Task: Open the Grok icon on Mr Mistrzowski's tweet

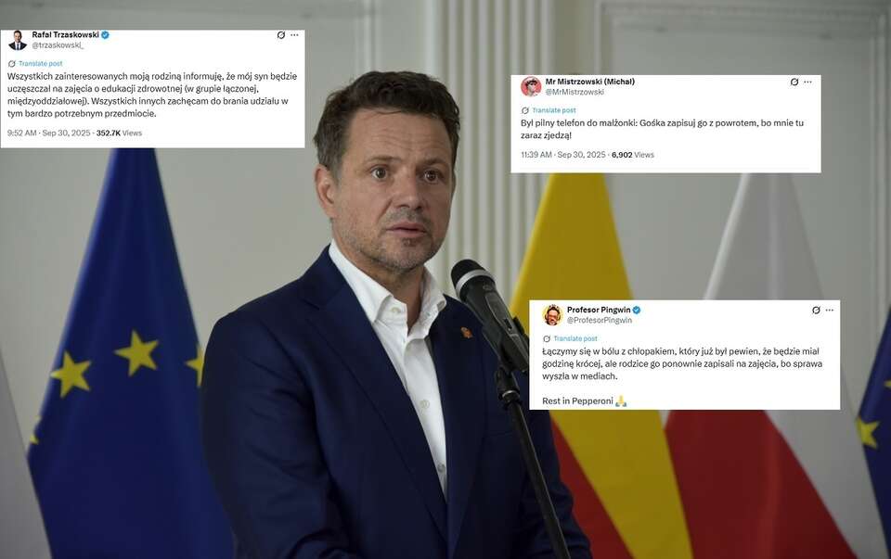Action: tap(794, 83)
